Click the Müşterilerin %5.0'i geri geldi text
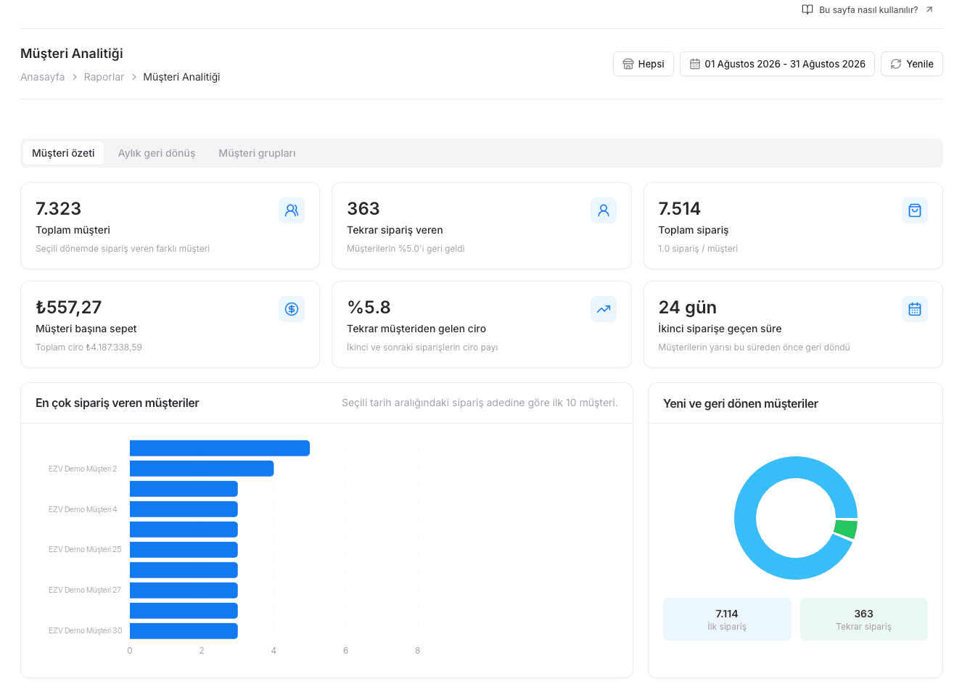 coord(406,249)
